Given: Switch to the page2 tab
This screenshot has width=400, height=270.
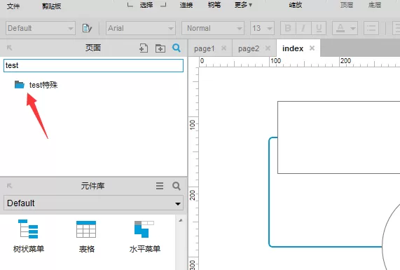Looking at the screenshot, I should (249, 48).
